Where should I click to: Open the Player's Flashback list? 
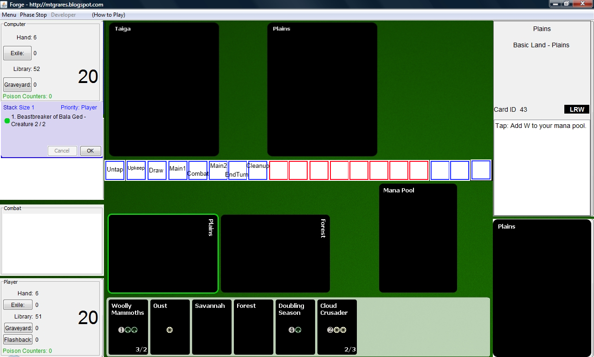(18, 340)
